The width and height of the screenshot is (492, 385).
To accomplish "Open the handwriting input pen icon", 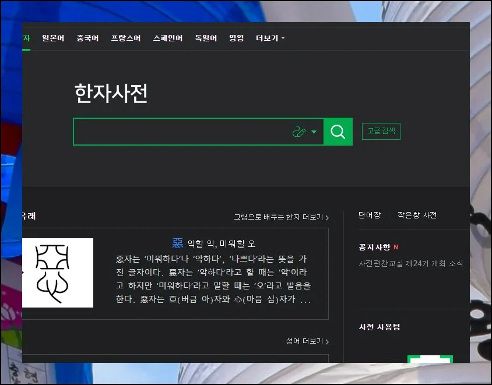I will [x=298, y=132].
